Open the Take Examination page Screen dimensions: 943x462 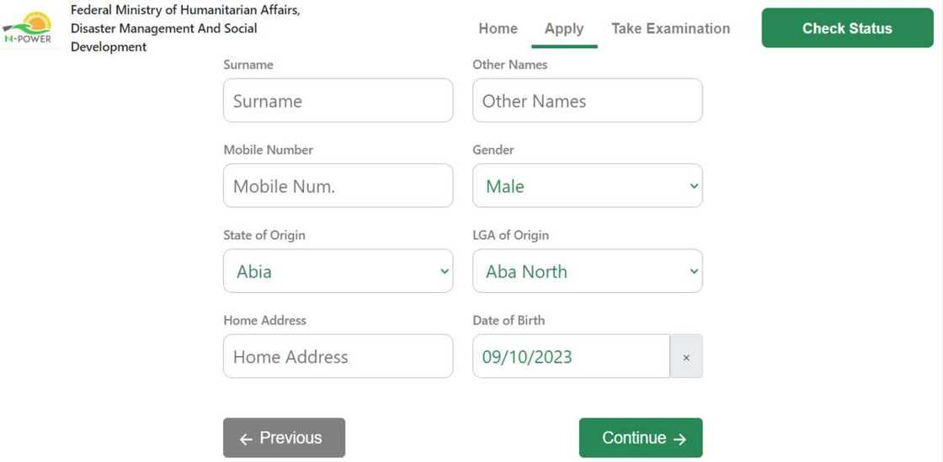click(670, 29)
